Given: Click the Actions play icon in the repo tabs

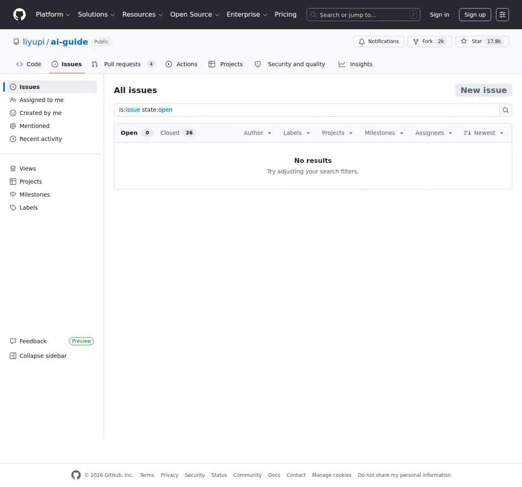Looking at the screenshot, I should (169, 64).
